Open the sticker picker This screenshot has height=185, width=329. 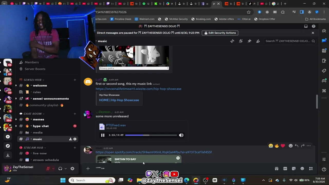[x=294, y=169]
